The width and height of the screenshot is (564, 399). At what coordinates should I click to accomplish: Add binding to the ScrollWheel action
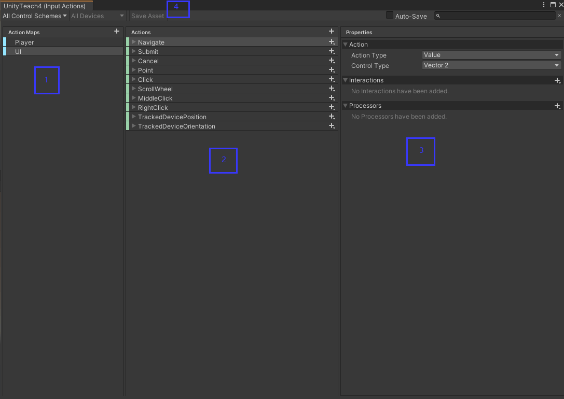[x=332, y=89]
